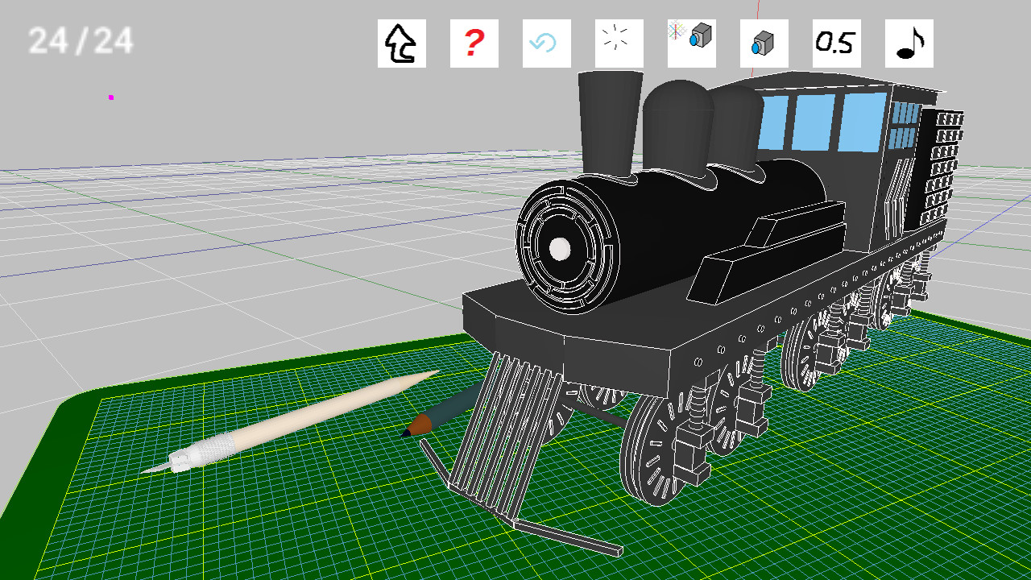The width and height of the screenshot is (1031, 580).
Task: Open help with the red question mark
Action: point(474,43)
